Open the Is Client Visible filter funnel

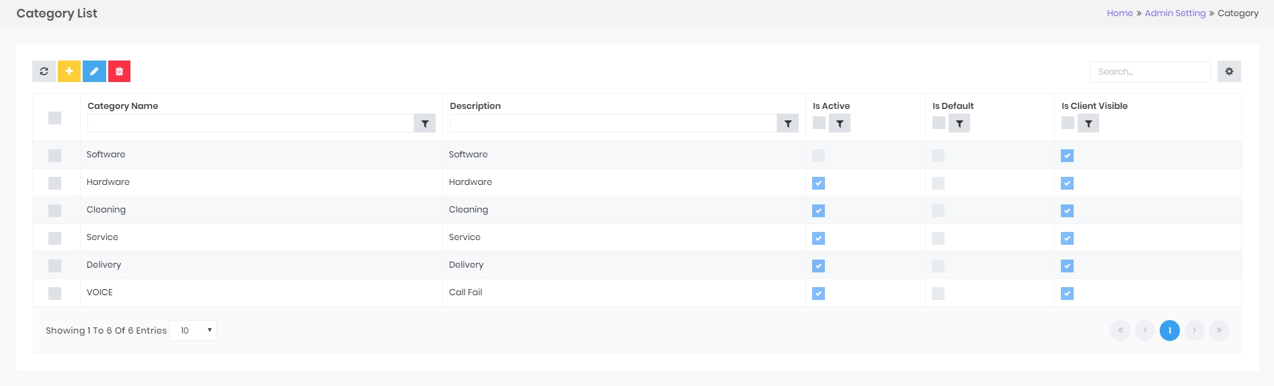point(1088,124)
